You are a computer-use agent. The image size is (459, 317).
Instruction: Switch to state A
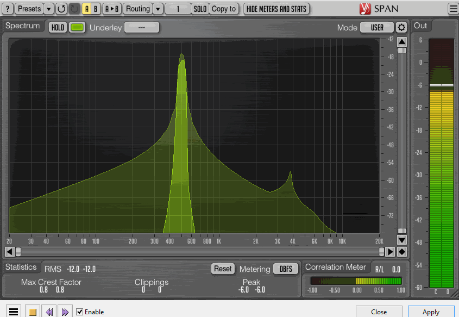(87, 9)
